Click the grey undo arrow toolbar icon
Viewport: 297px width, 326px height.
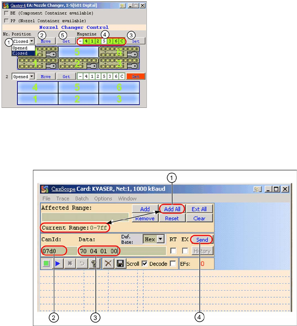pyautogui.click(x=82, y=263)
